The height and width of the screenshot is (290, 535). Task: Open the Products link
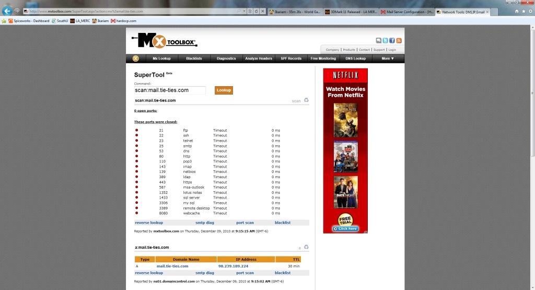point(348,50)
